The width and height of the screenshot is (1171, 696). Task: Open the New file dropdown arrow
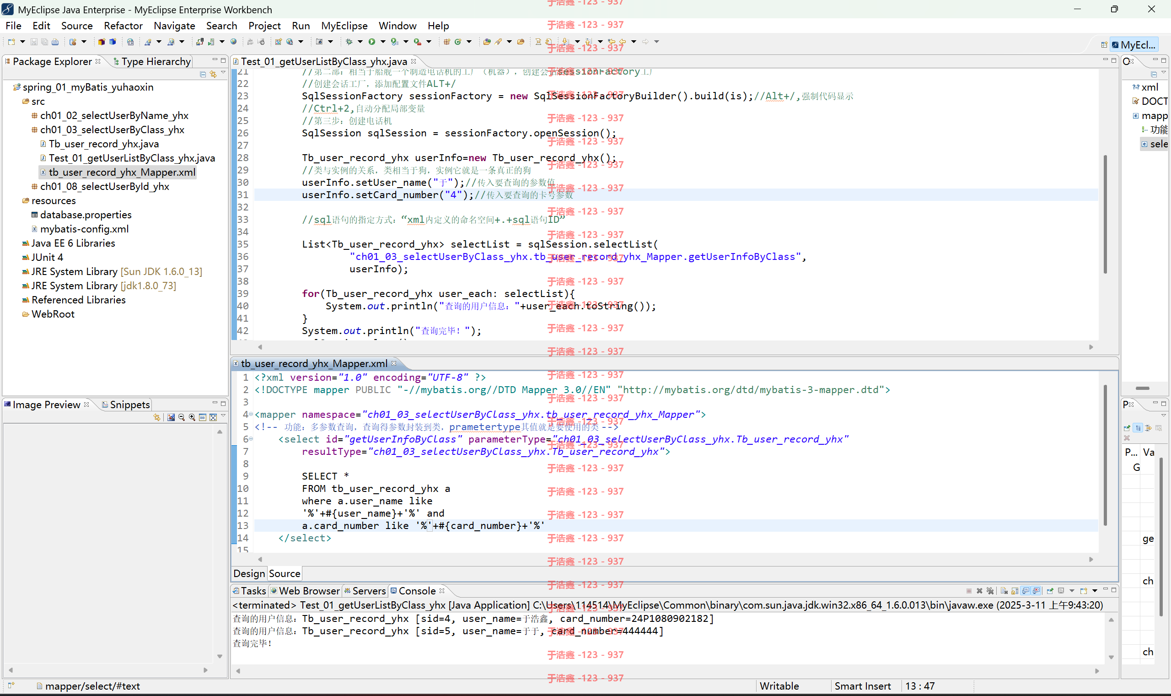(22, 42)
